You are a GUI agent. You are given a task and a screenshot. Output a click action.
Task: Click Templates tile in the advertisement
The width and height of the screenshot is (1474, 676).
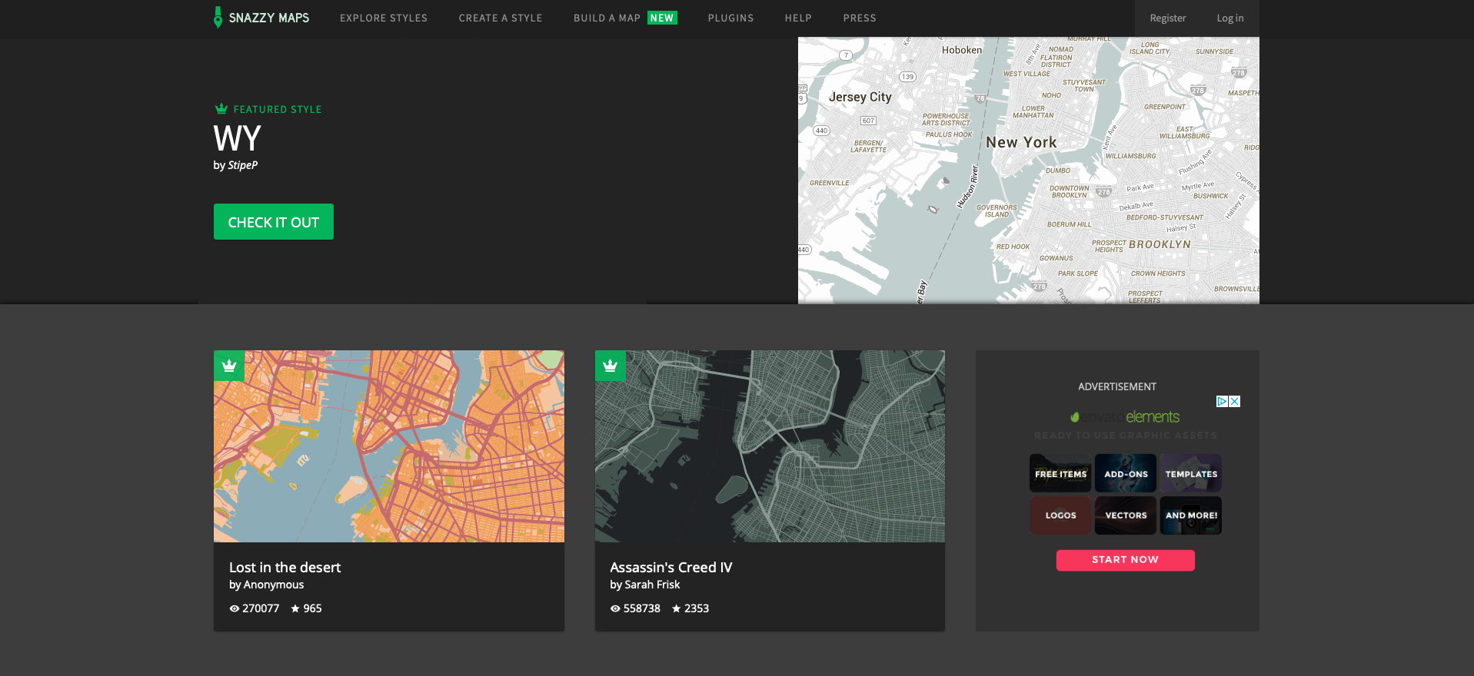pyautogui.click(x=1191, y=473)
